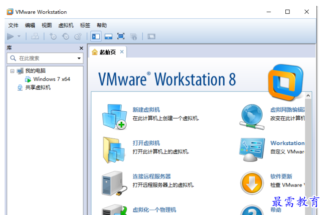This screenshot has width=323, height=215.
Task: Select the Windows 7 x64 virtual machine
Action: (x=52, y=79)
